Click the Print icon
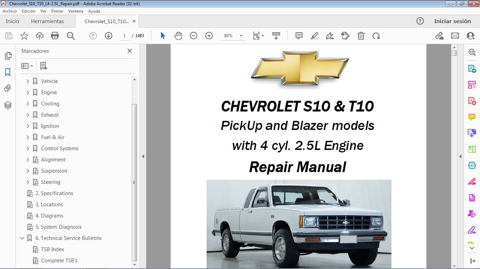The width and height of the screenshot is (480, 269). point(55,35)
